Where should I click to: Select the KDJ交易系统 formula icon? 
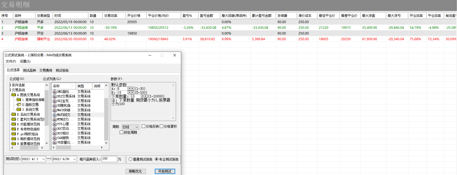tap(55, 96)
